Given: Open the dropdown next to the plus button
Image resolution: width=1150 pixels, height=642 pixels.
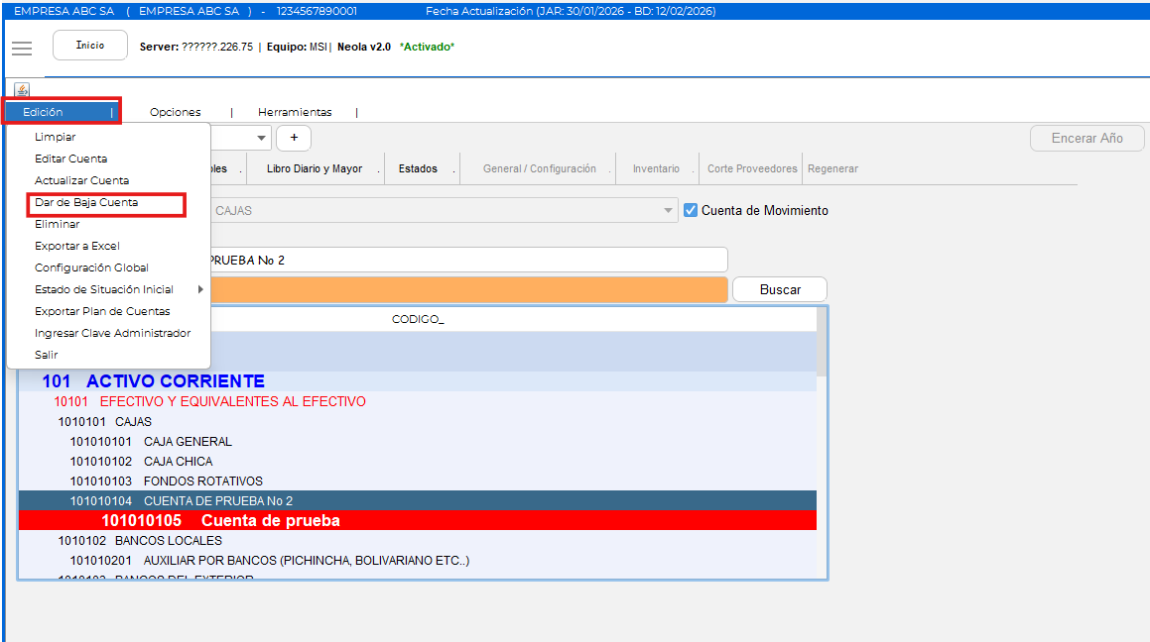Looking at the screenshot, I should [x=262, y=138].
